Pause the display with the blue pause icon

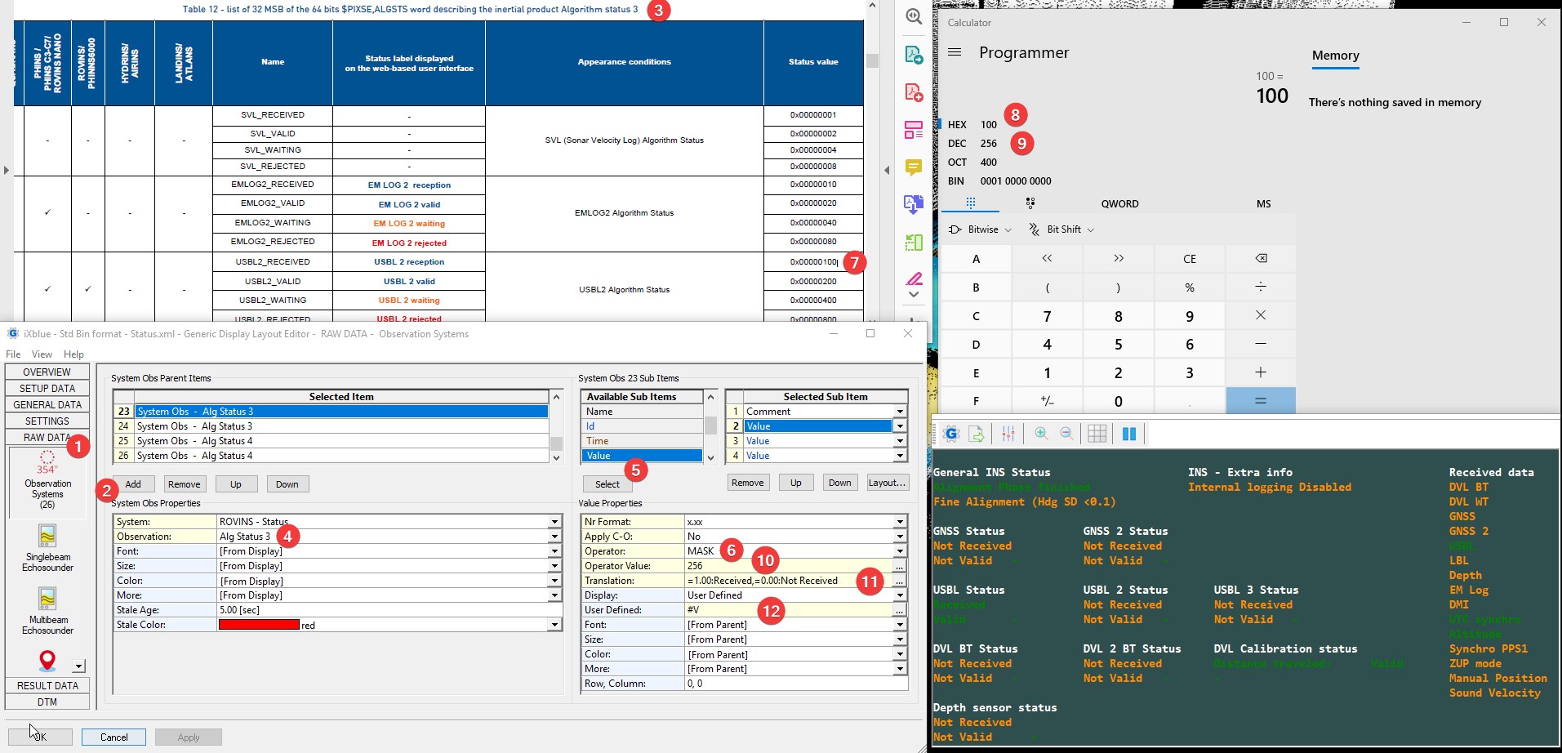coord(1129,434)
